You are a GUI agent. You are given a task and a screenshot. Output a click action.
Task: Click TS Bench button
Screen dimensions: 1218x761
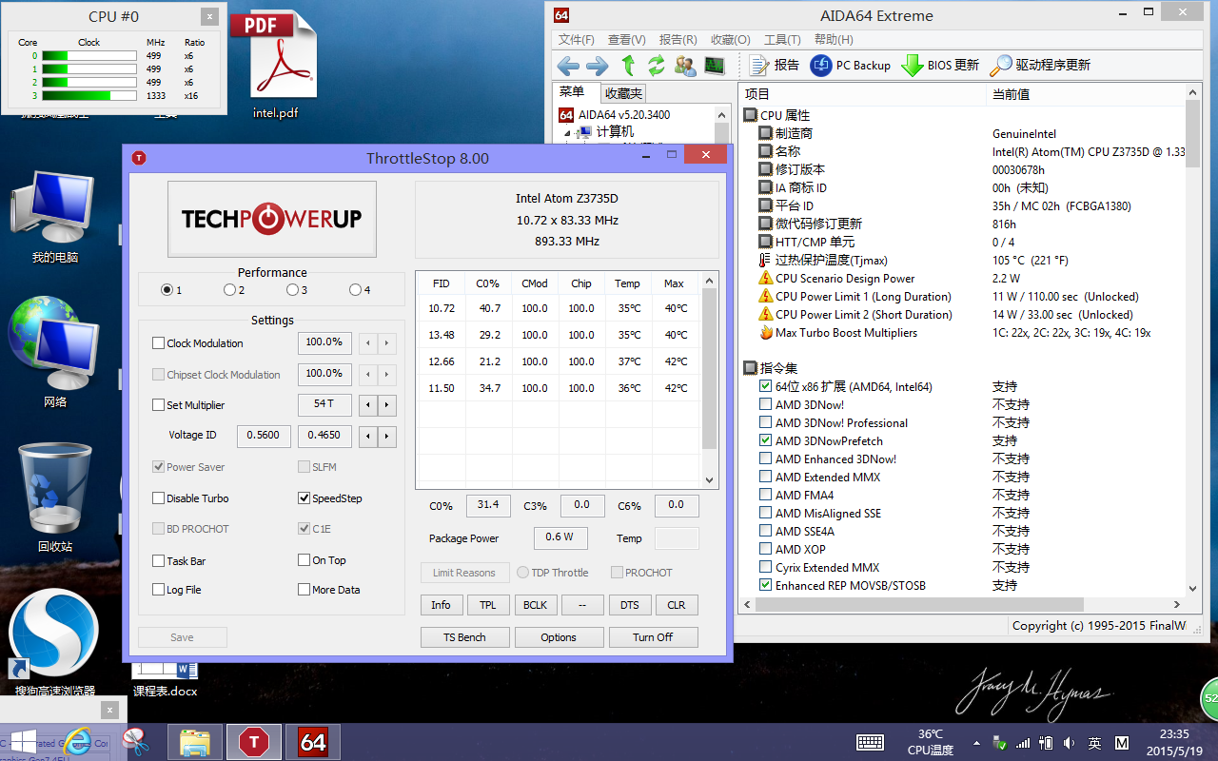464,637
